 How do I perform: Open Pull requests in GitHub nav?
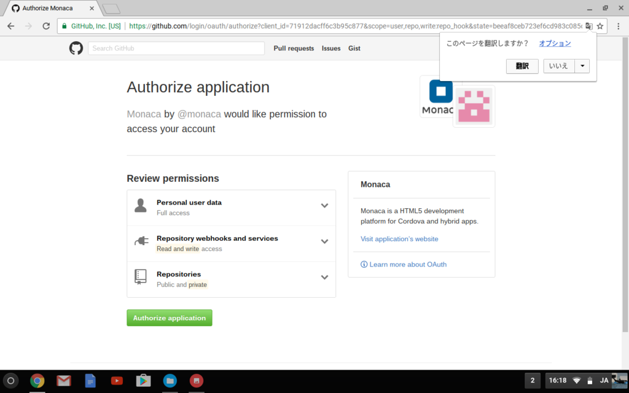[x=294, y=48]
